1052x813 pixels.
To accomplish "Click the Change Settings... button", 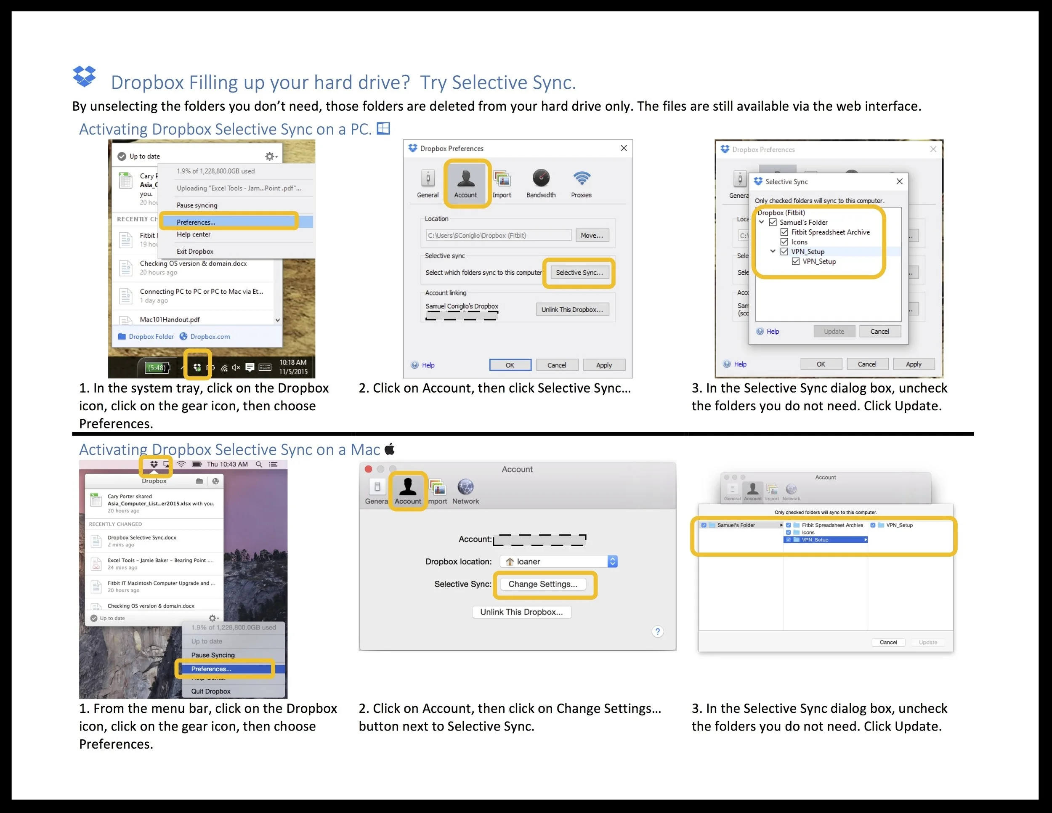I will coord(543,584).
